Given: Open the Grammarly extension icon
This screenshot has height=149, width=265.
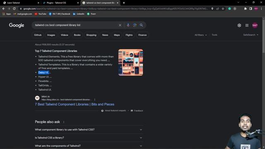Looking at the screenshot, I should (229, 9).
